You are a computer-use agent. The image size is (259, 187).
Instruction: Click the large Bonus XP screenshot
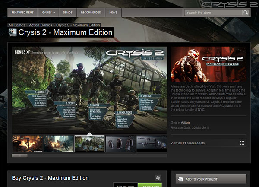point(89,90)
